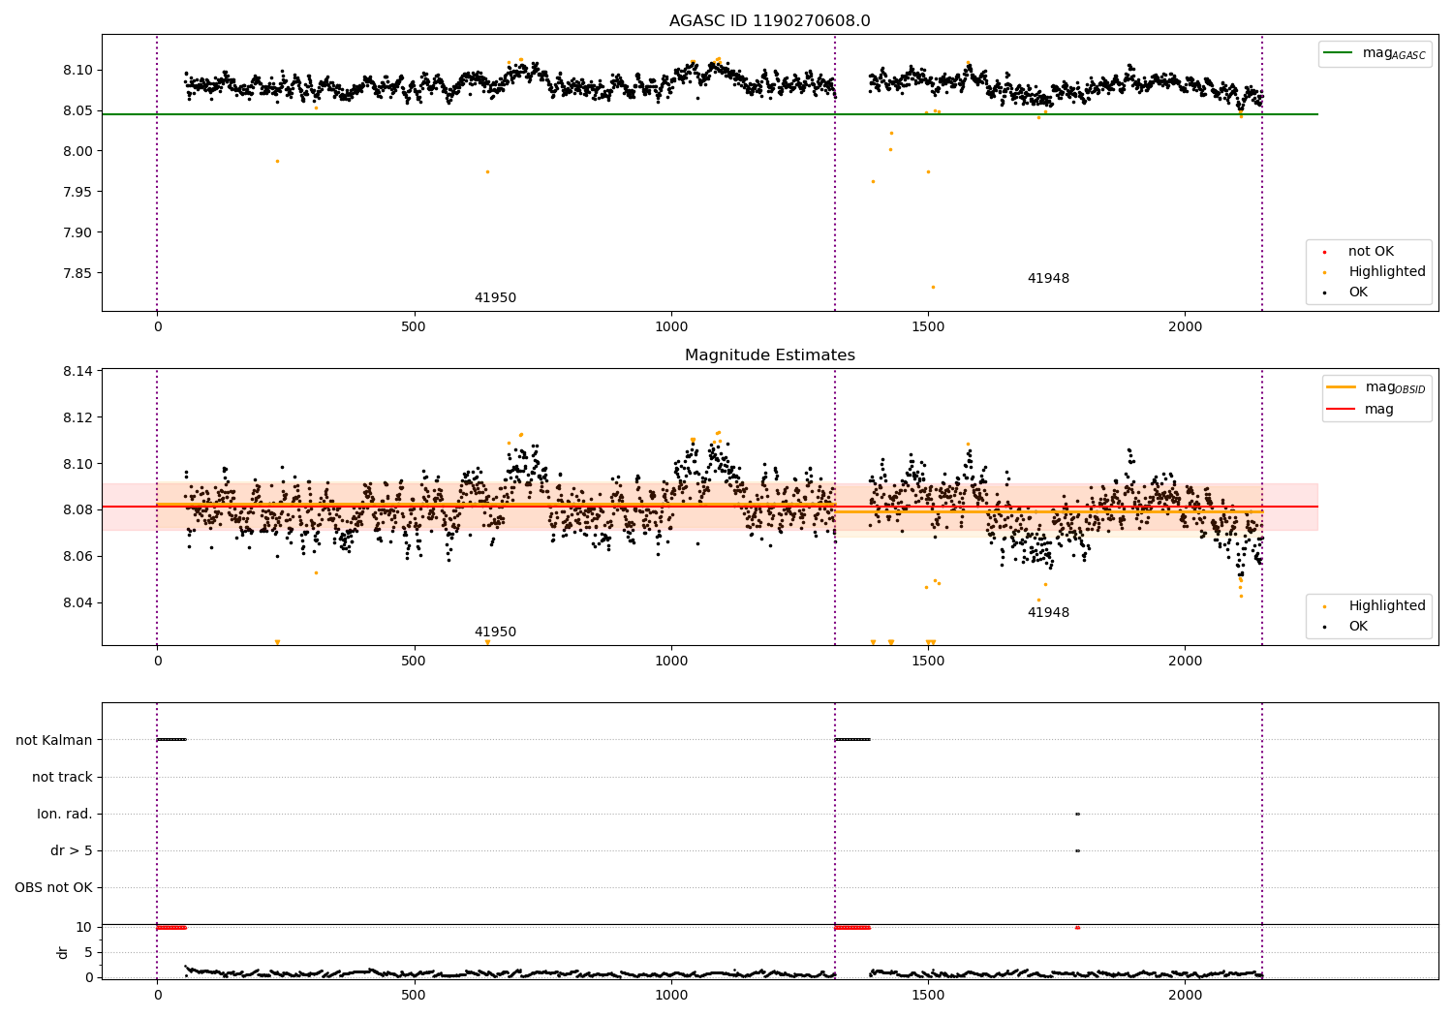Select the 'not OK' legend entry
The height and width of the screenshot is (1017, 1453).
pyautogui.click(x=1371, y=252)
